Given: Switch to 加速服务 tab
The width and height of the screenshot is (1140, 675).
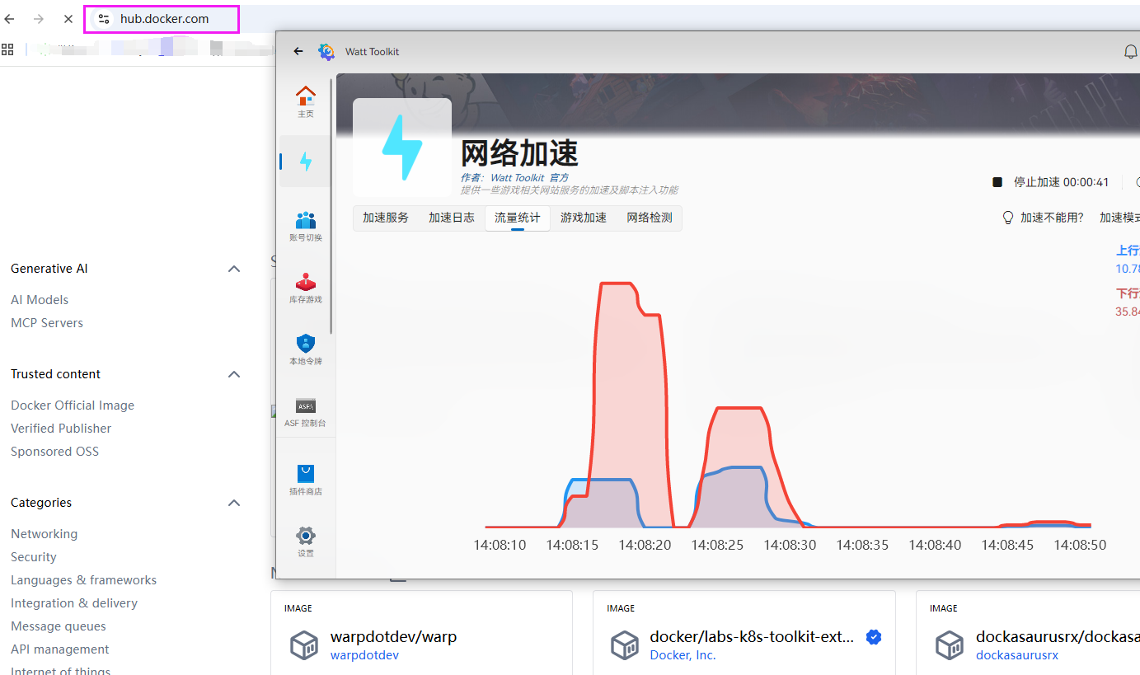Looking at the screenshot, I should tap(386, 218).
